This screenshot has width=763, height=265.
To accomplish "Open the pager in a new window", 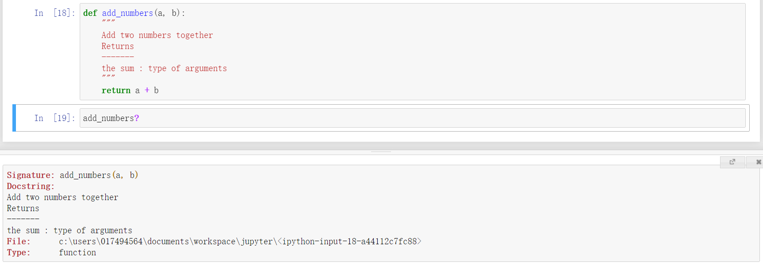I will [x=732, y=162].
